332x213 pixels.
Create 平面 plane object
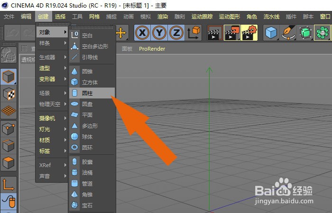point(92,115)
